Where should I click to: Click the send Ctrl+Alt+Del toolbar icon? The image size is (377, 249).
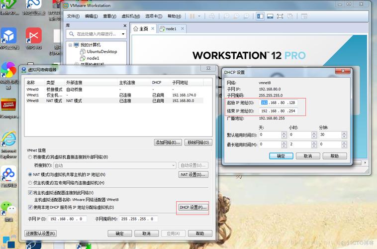pos(212,16)
